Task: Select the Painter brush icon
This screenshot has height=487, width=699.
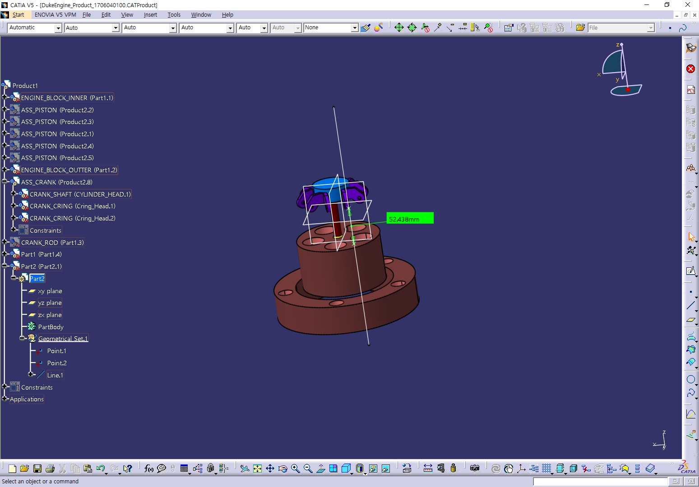Action: coord(366,28)
